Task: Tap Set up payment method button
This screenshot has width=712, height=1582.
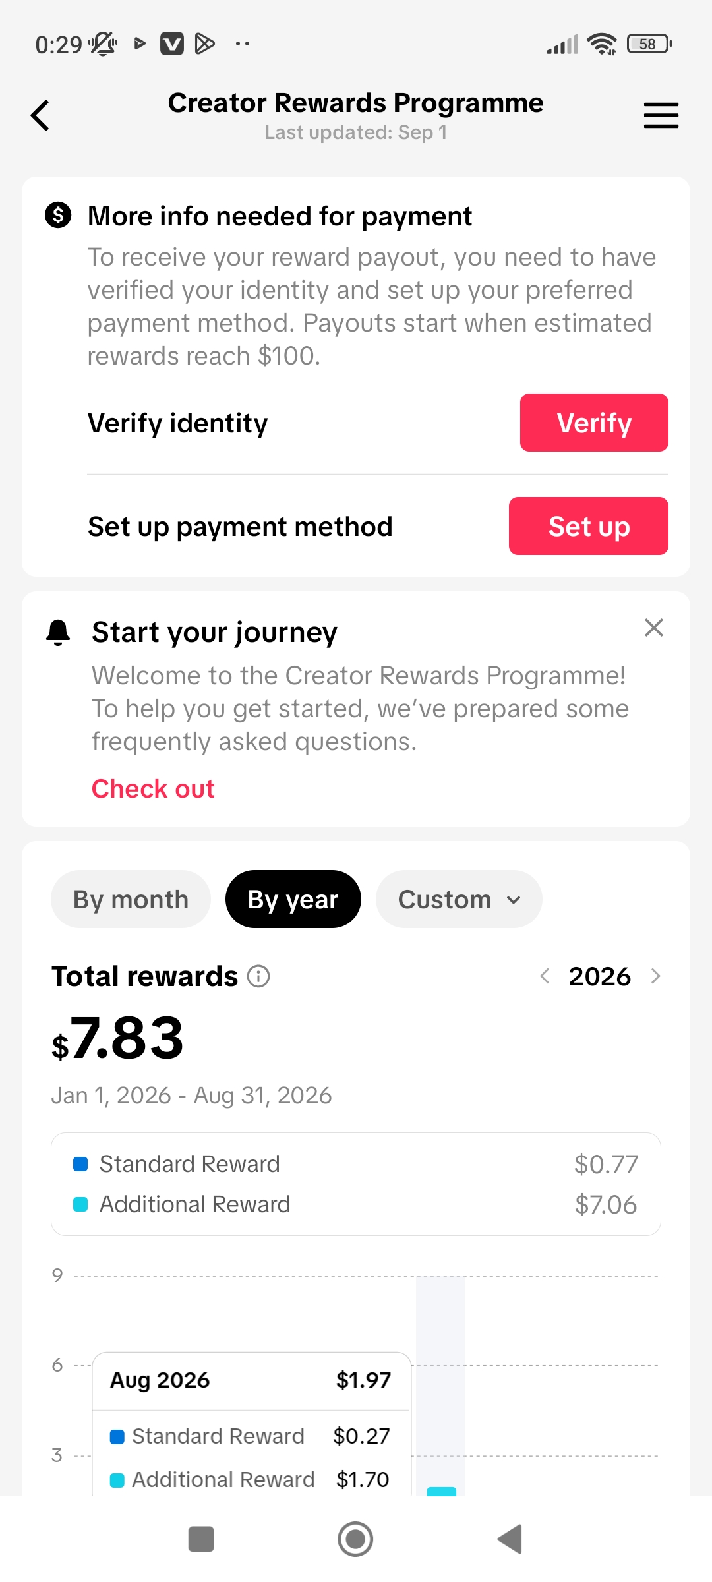Action: [x=589, y=526]
